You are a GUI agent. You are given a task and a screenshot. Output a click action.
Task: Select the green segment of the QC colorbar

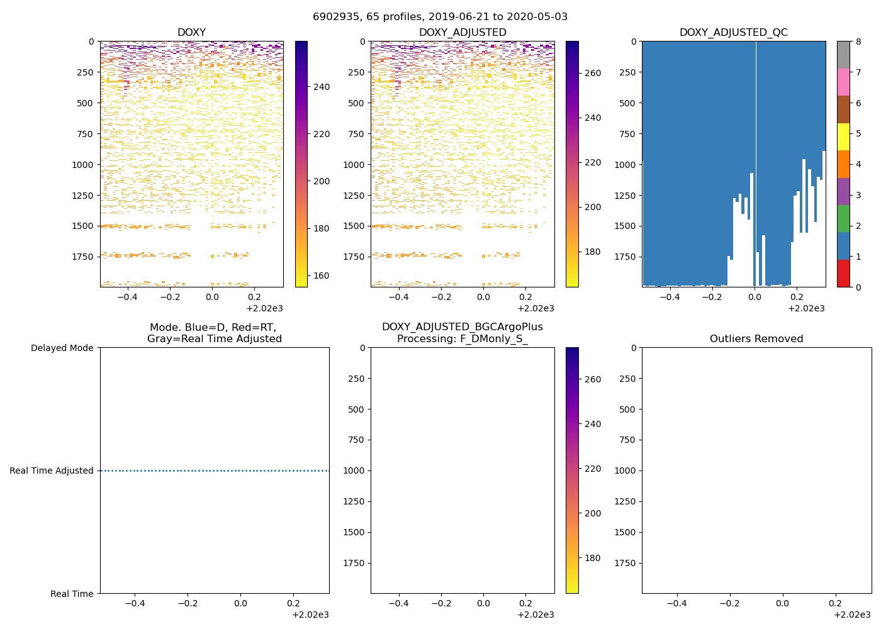[843, 219]
